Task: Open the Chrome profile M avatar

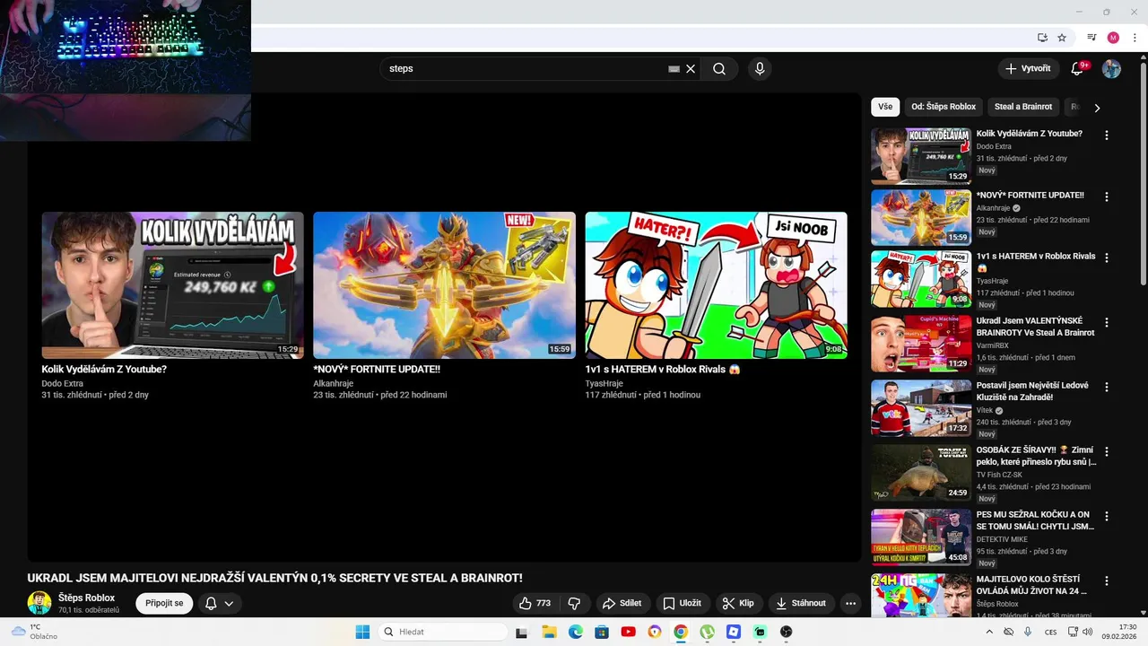Action: pos(1113,38)
